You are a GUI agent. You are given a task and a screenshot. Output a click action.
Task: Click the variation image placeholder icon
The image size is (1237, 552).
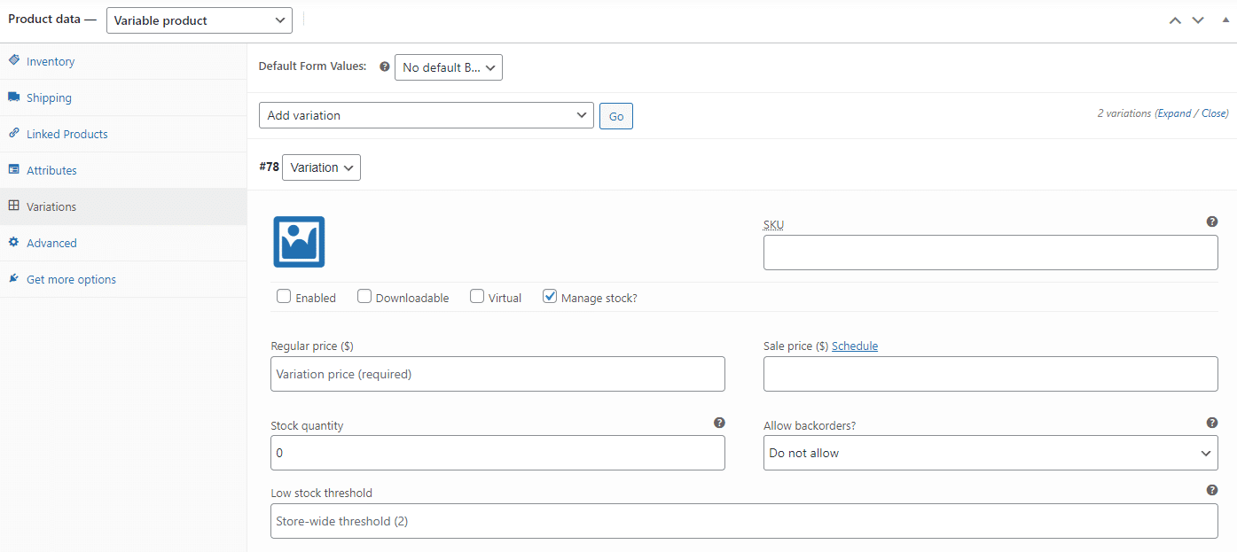299,240
